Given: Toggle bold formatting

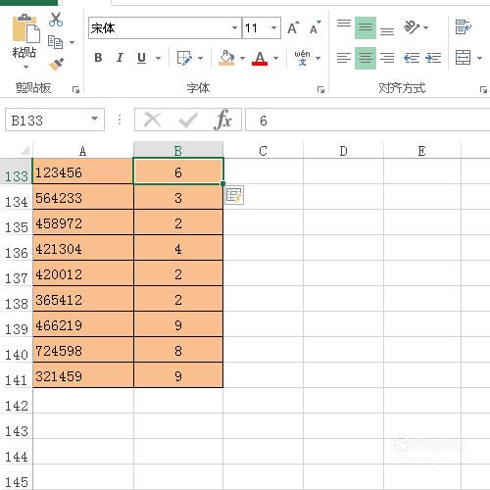Looking at the screenshot, I should click(x=98, y=58).
